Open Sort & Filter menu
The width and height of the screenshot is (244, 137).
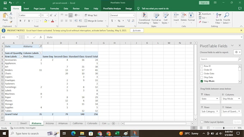pyautogui.click(x=219, y=18)
